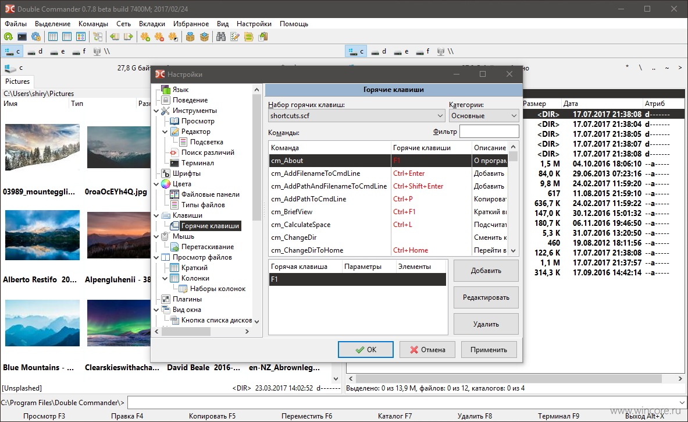
Task: Click the Удалить hotkey button
Action: click(486, 325)
